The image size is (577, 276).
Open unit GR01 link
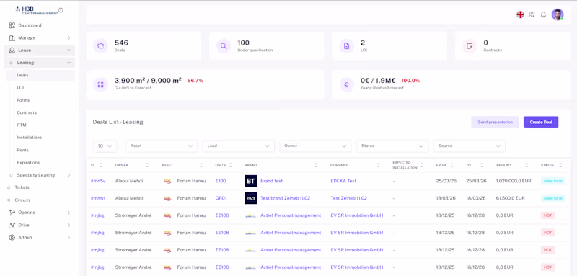coord(221,198)
